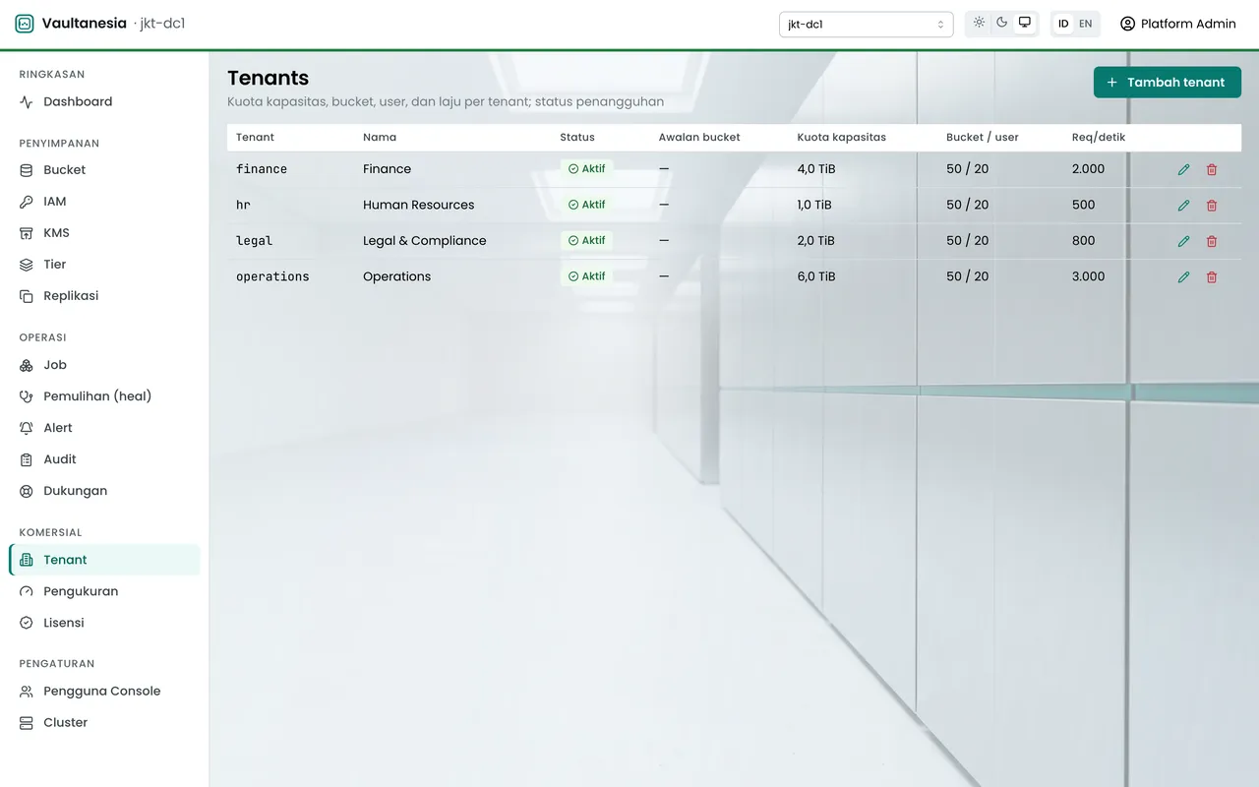1259x787 pixels.
Task: Open IAM section
Action: pos(104,202)
